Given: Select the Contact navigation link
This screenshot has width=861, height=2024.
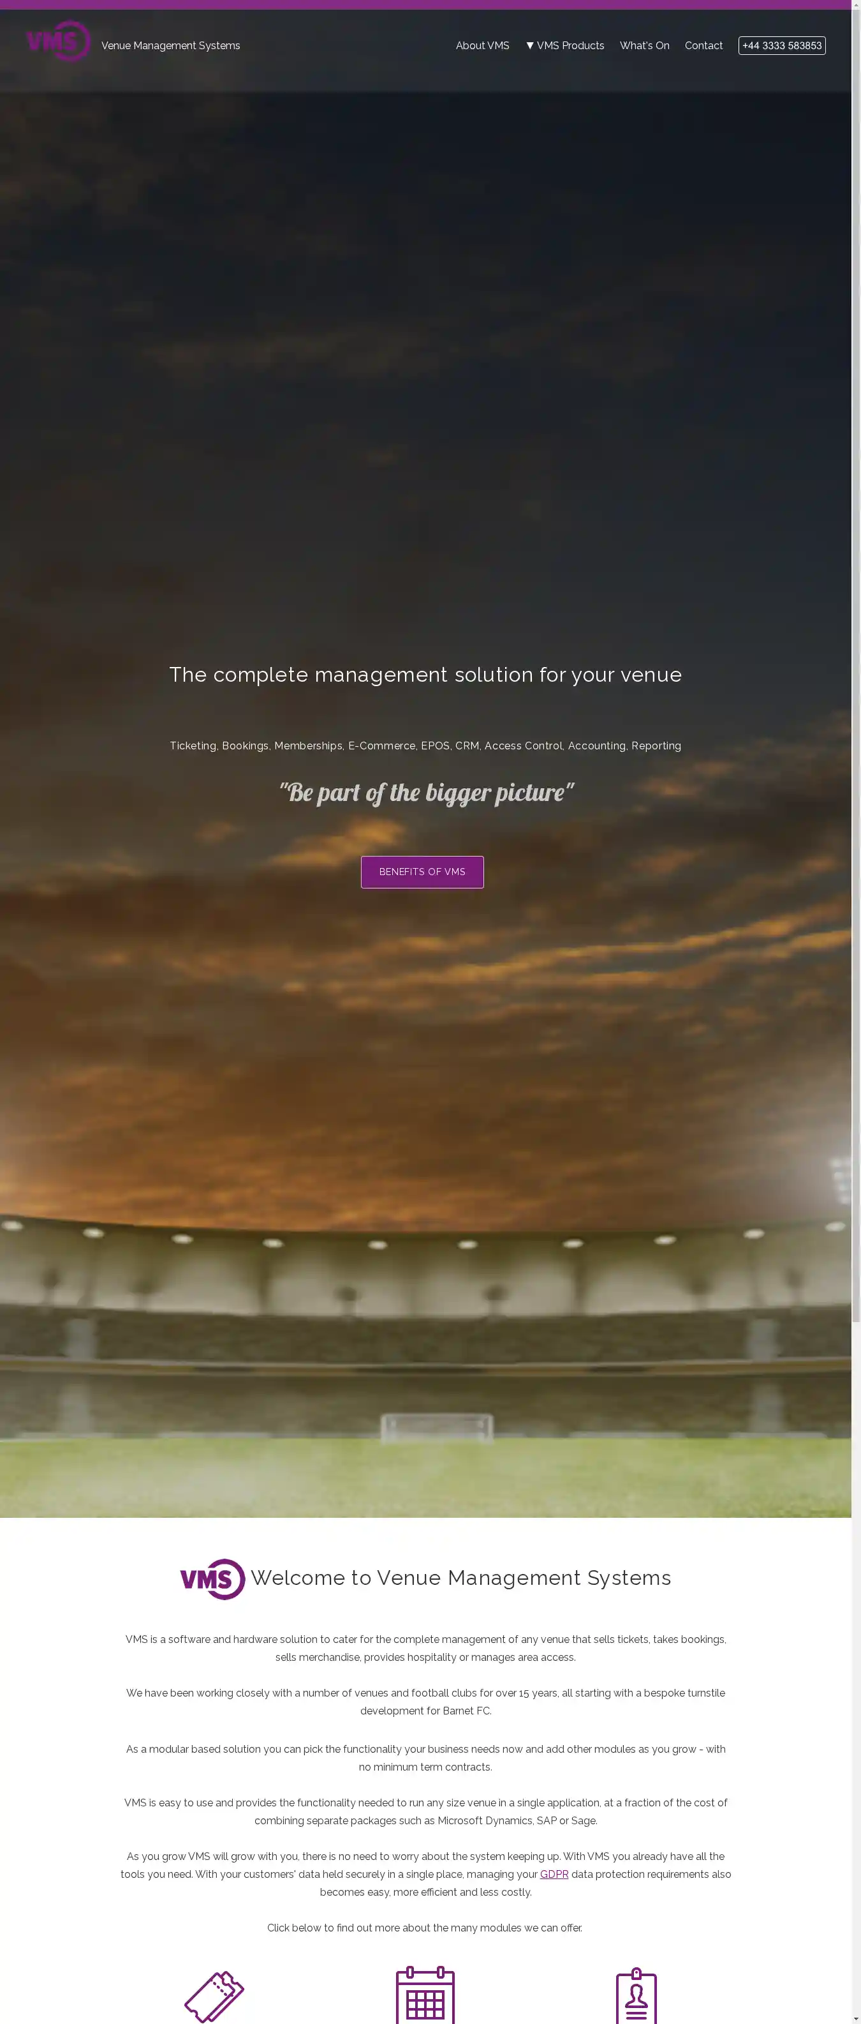Looking at the screenshot, I should tap(703, 45).
